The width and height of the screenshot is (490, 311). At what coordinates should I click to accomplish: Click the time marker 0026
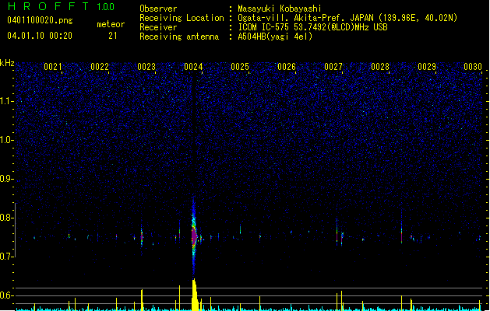(x=287, y=67)
